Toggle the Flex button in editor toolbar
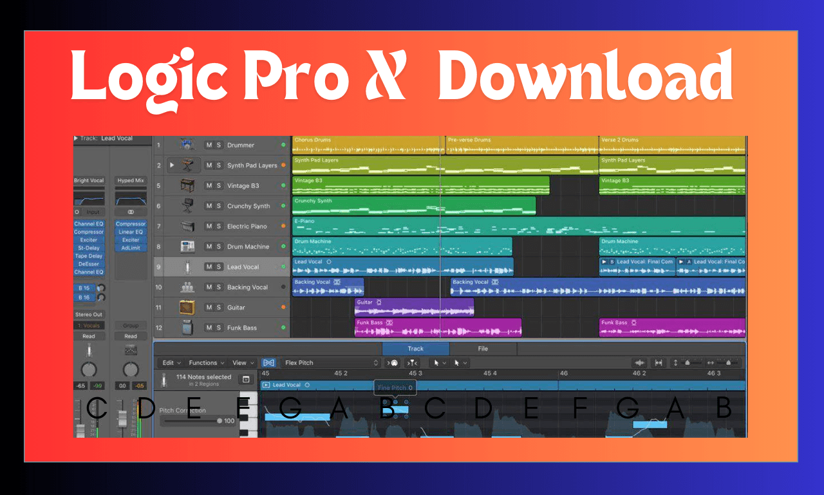This screenshot has height=495, width=824. [268, 363]
